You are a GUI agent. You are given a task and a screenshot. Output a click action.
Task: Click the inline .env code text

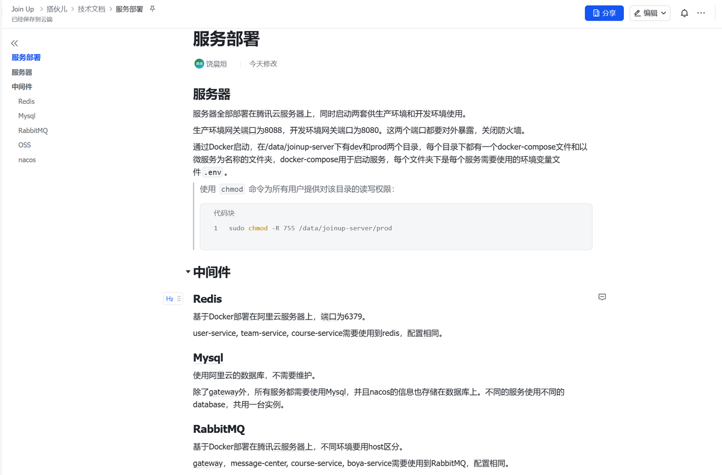click(x=213, y=172)
